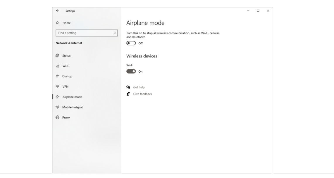This screenshot has width=334, height=178.
Task: Click the Status globe icon
Action: pos(57,56)
